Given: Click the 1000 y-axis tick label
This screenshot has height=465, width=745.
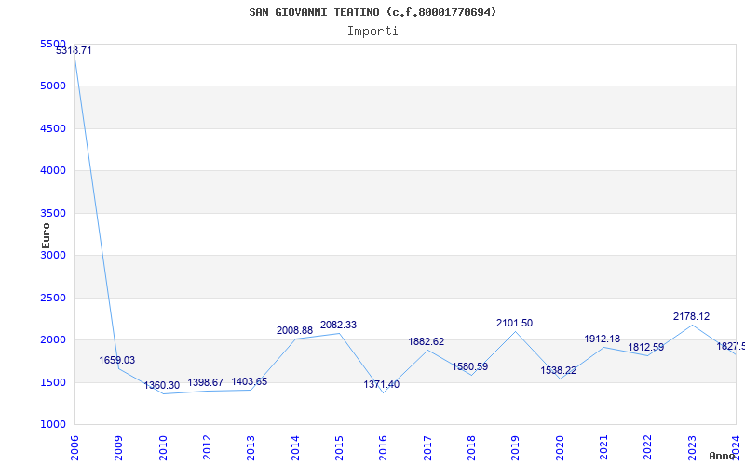Looking at the screenshot, I should click(x=53, y=424).
